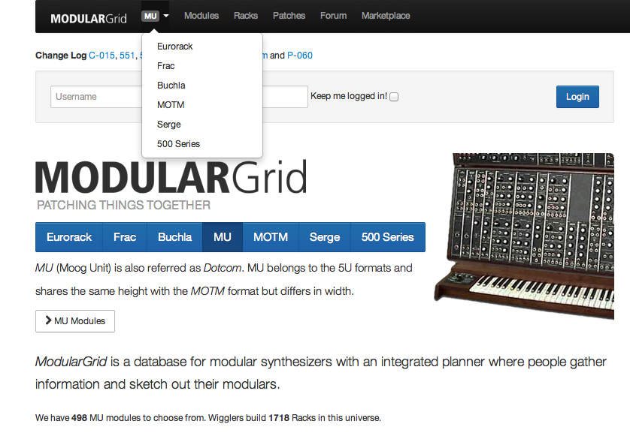Open the 551 change log link

[x=127, y=56]
